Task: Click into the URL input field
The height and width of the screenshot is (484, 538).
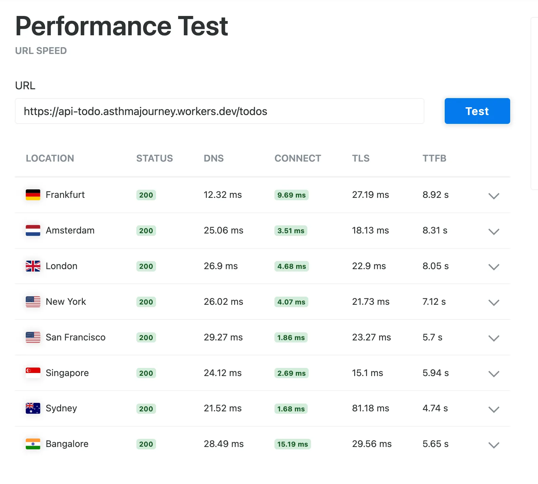Action: click(219, 111)
